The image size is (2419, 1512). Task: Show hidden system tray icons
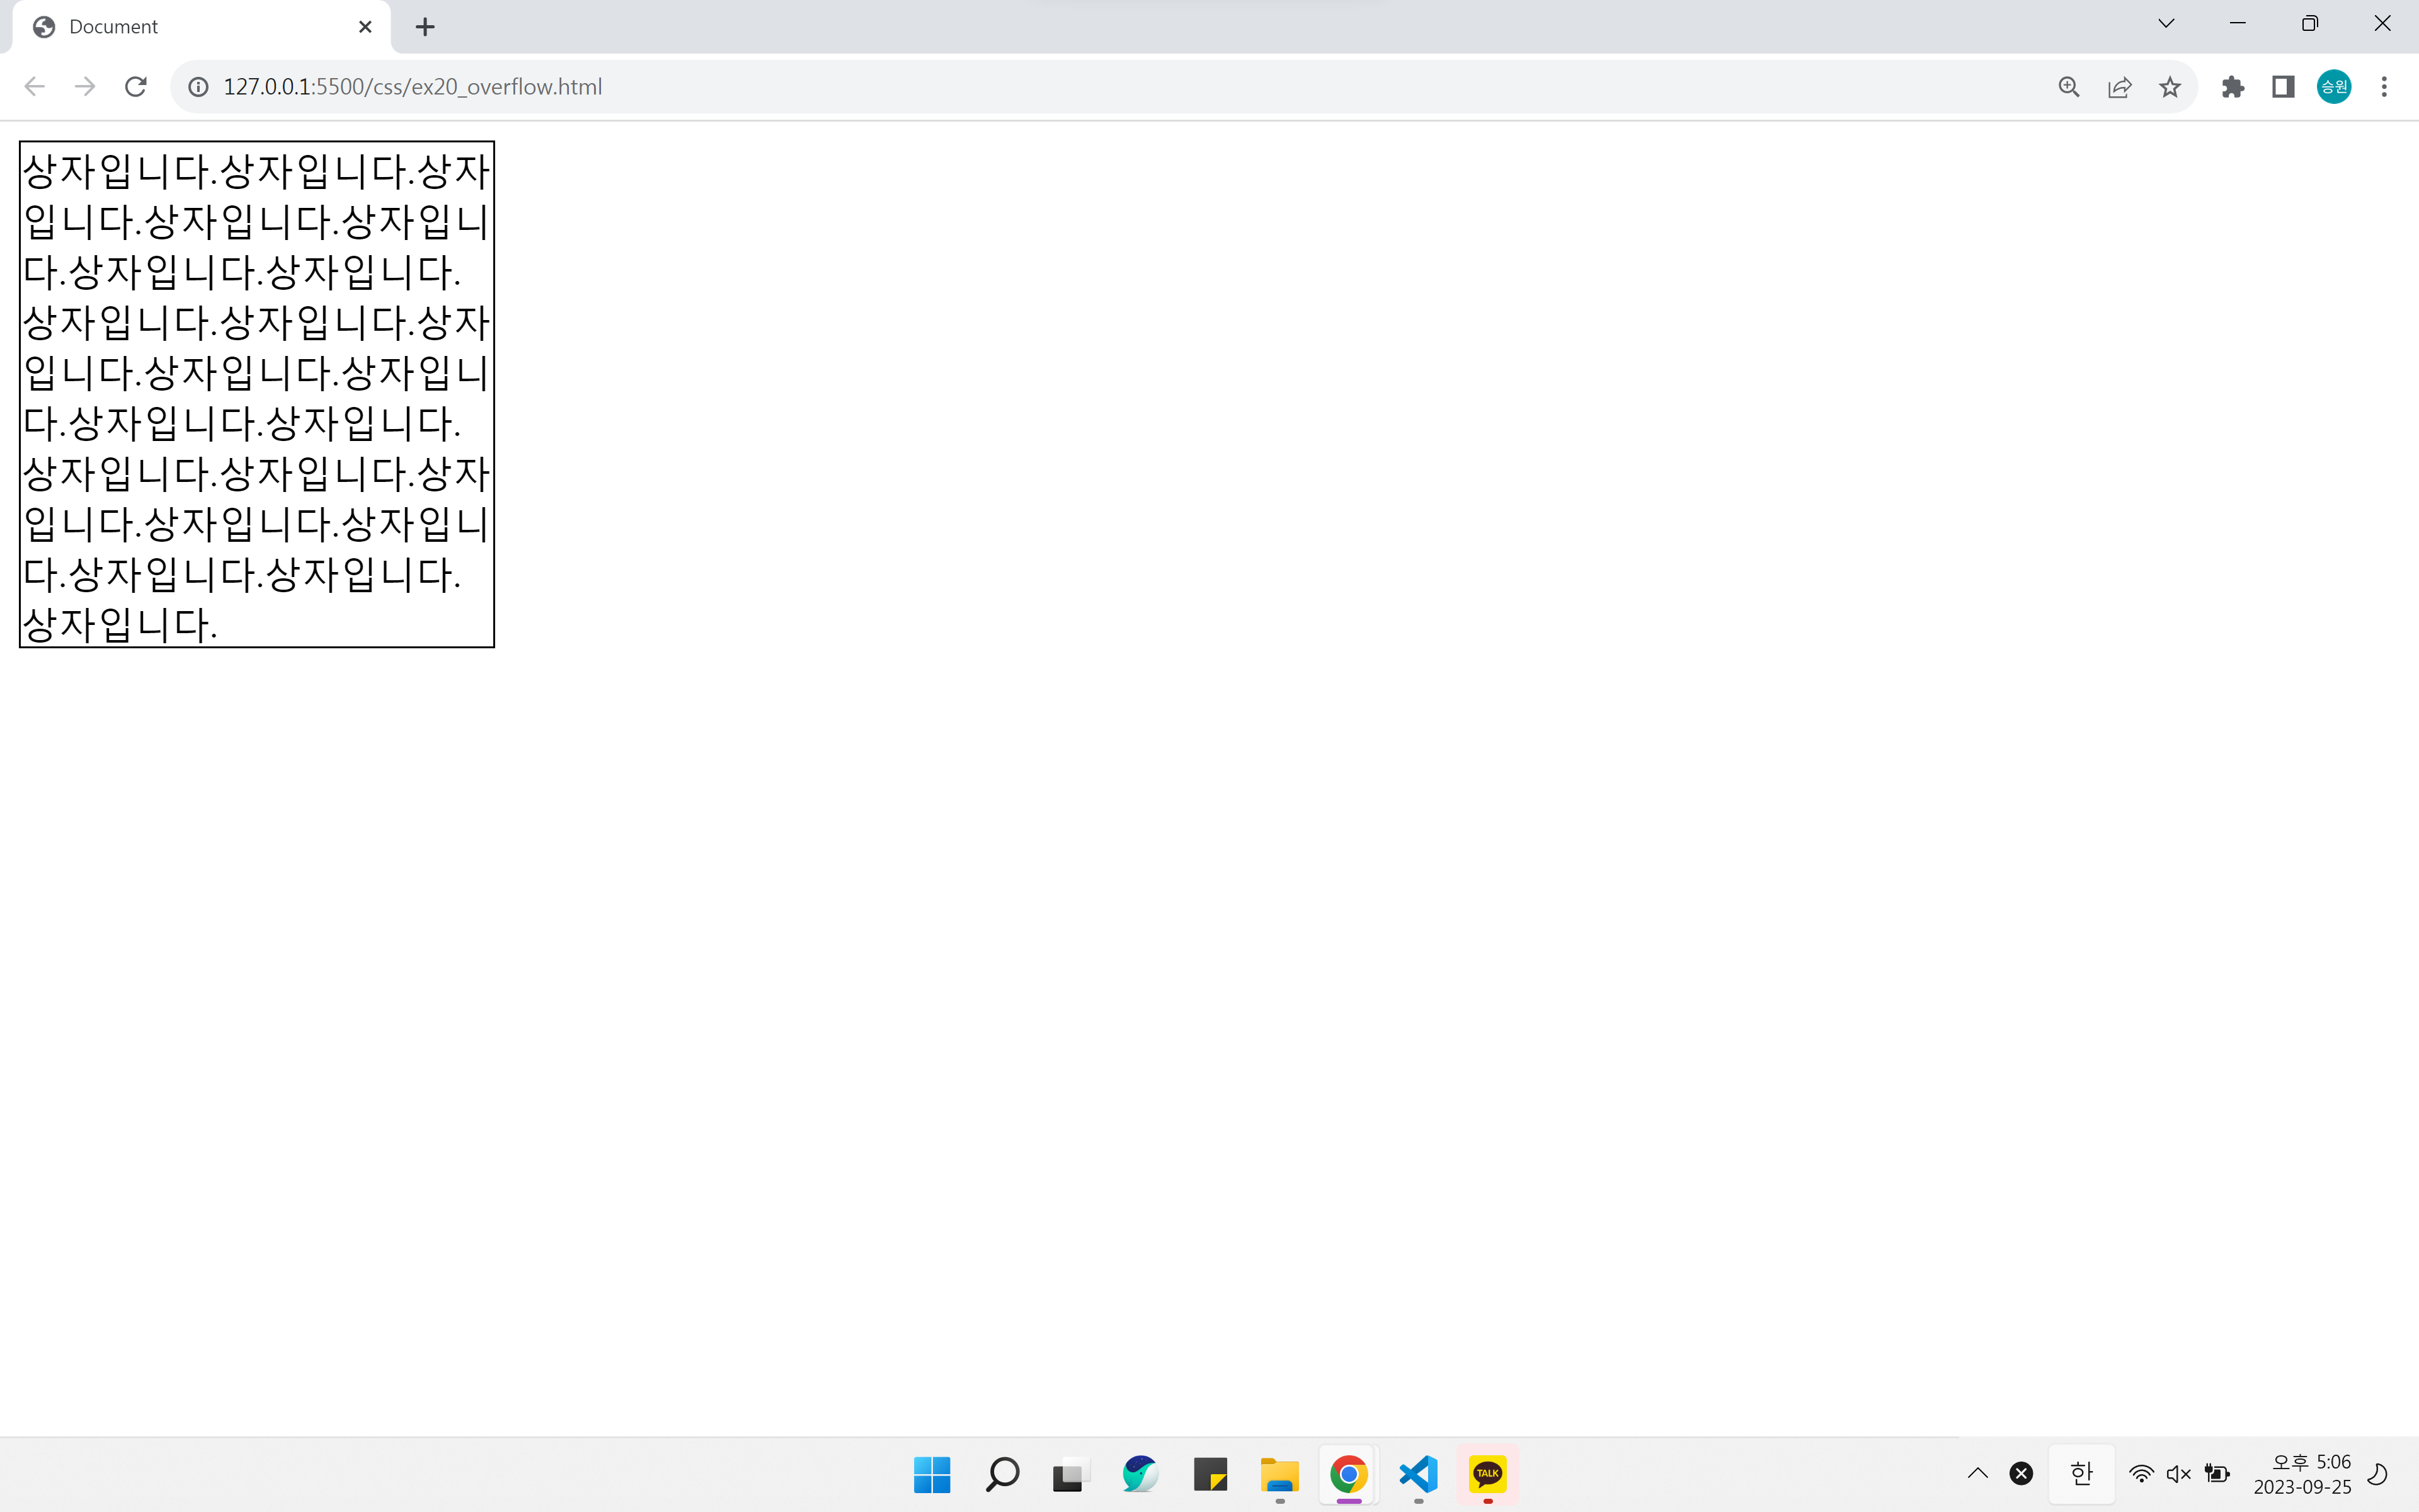(x=1977, y=1473)
